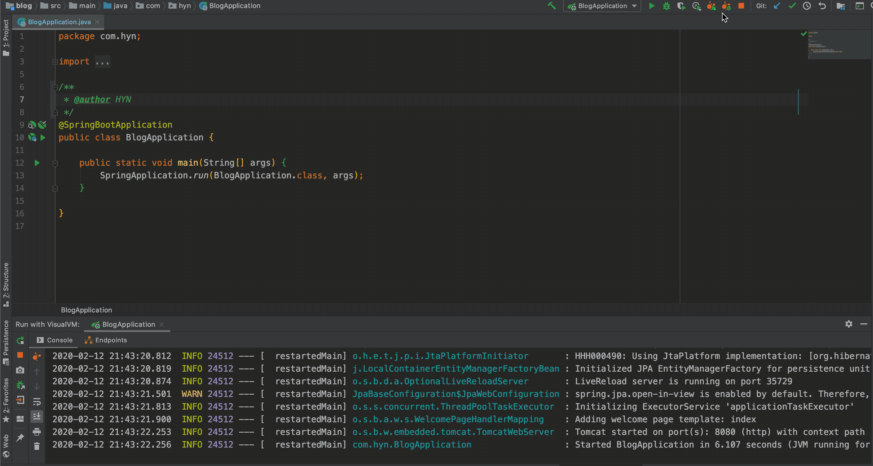Run BlogApplication with coverage shield icon
Image resolution: width=873 pixels, height=466 pixels.
[681, 6]
